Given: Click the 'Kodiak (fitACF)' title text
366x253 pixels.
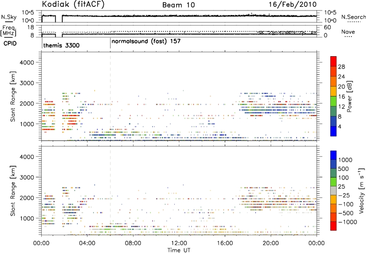Looking at the screenshot, I should coord(73,5).
